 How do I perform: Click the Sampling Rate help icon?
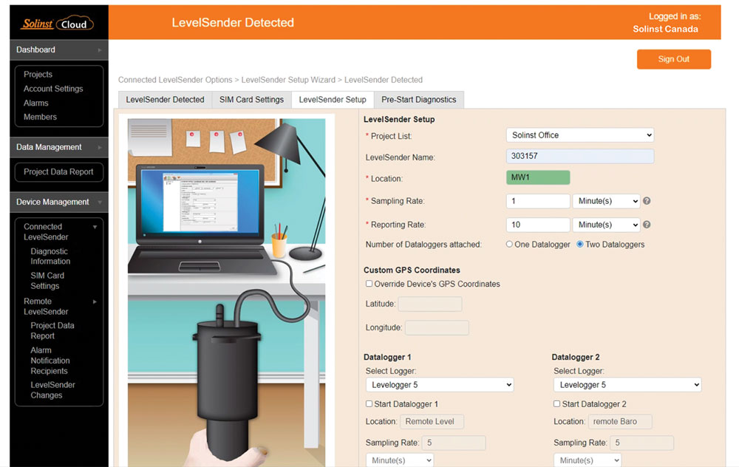[647, 201]
